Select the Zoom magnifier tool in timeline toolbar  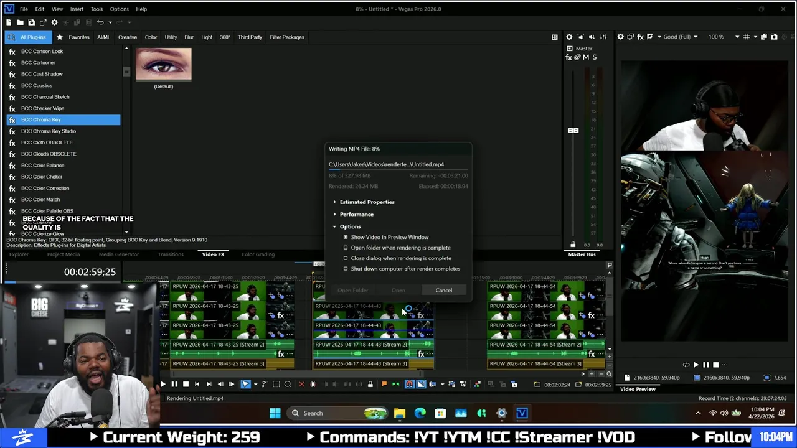point(288,385)
